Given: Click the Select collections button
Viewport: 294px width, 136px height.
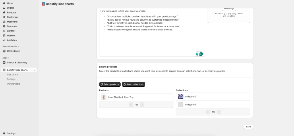Looking at the screenshot, I should coord(134,84).
